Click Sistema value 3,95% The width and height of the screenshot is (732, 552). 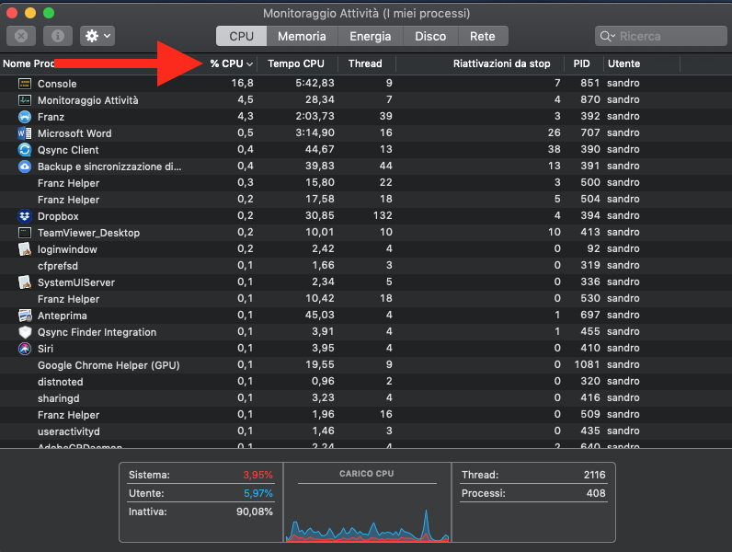tap(257, 475)
